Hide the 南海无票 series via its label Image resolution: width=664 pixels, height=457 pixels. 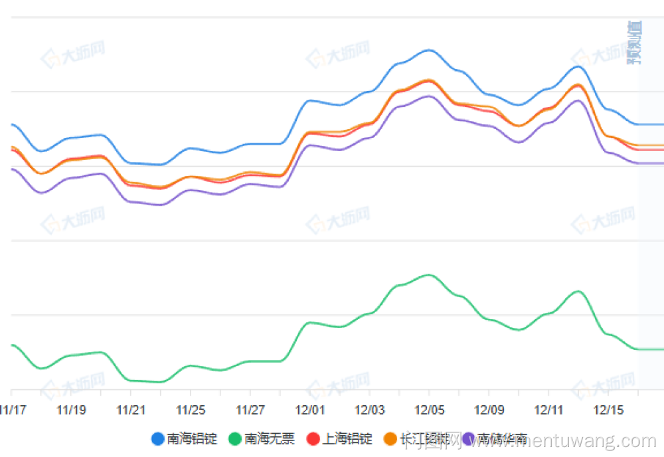[x=270, y=438]
